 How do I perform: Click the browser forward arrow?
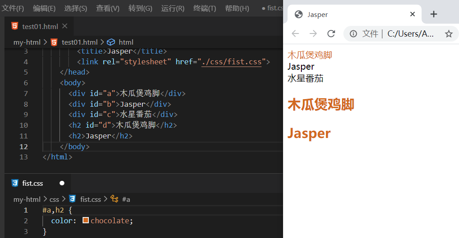pyautogui.click(x=313, y=33)
